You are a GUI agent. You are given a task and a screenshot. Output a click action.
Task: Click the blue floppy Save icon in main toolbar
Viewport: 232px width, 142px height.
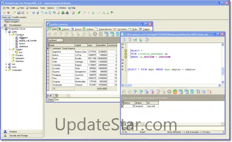(x=18, y=13)
